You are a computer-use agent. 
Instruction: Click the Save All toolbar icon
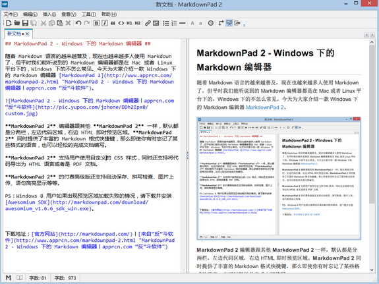[34, 23]
